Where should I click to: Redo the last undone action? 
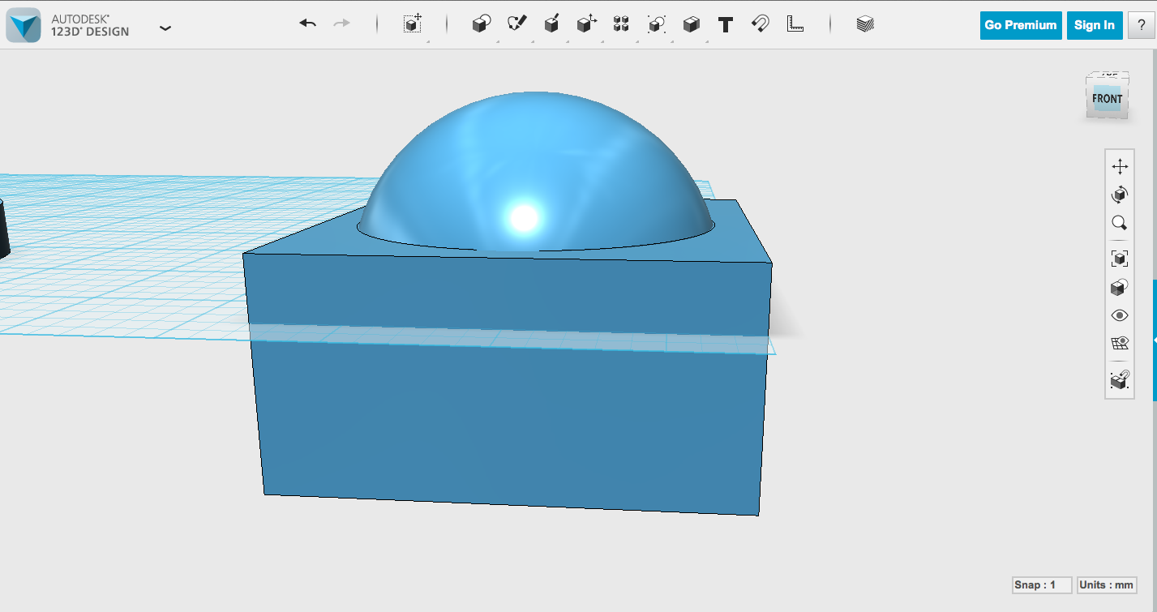(x=341, y=24)
